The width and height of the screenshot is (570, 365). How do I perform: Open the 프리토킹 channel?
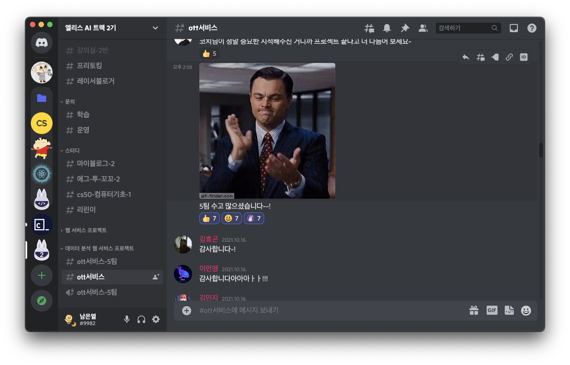(112, 66)
